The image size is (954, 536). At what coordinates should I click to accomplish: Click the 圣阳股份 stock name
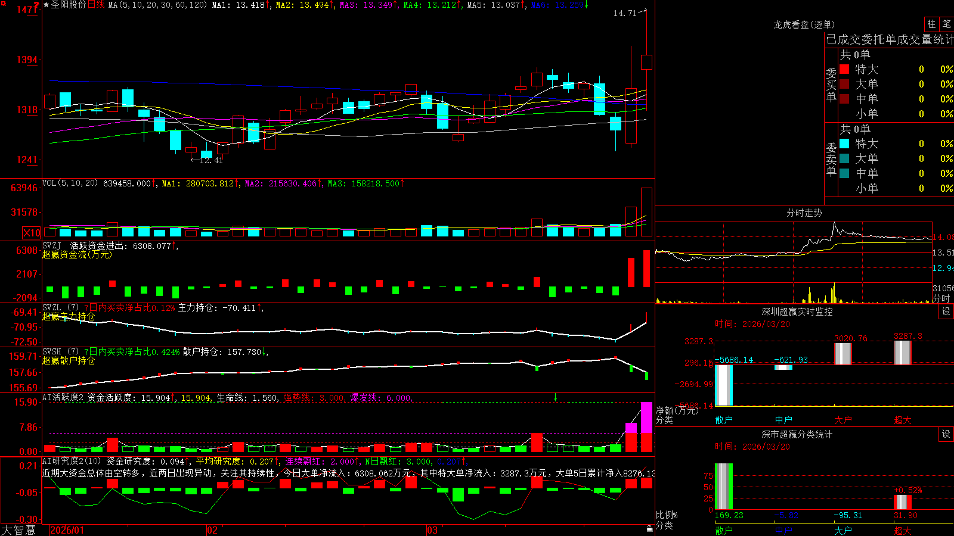(x=69, y=5)
